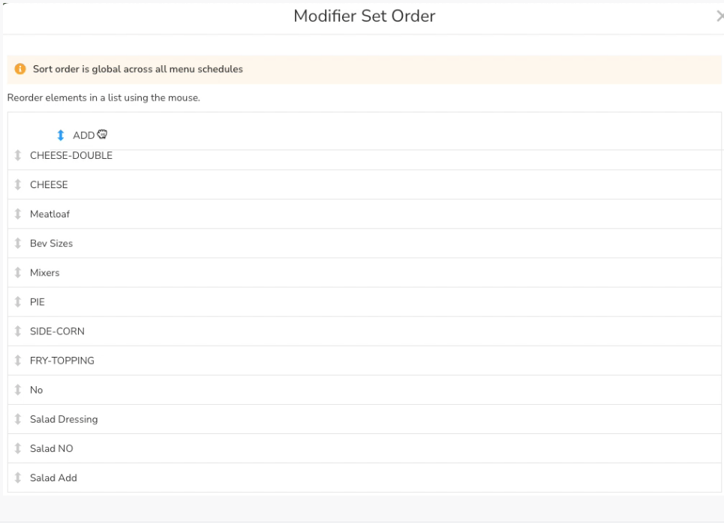The width and height of the screenshot is (724, 530).
Task: Click the drag handle icon for Meatloaf
Action: tap(18, 214)
